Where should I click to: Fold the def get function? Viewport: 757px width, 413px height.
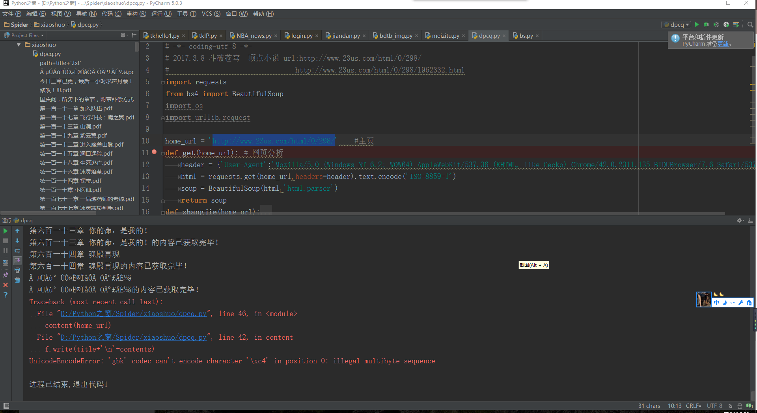[163, 154]
